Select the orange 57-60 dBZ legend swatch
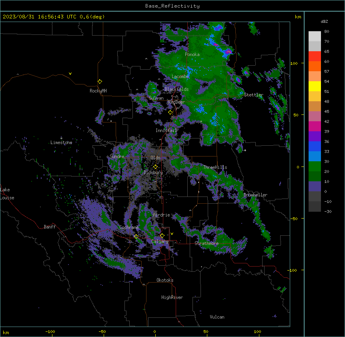Image resolution: width=345 pixels, height=337 pixels. point(315,66)
